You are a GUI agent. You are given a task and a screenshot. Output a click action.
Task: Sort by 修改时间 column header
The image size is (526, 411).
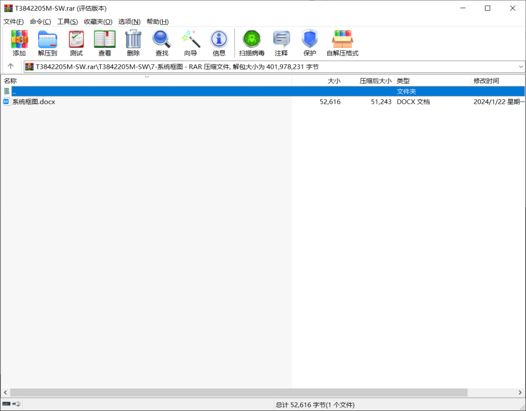coord(486,81)
